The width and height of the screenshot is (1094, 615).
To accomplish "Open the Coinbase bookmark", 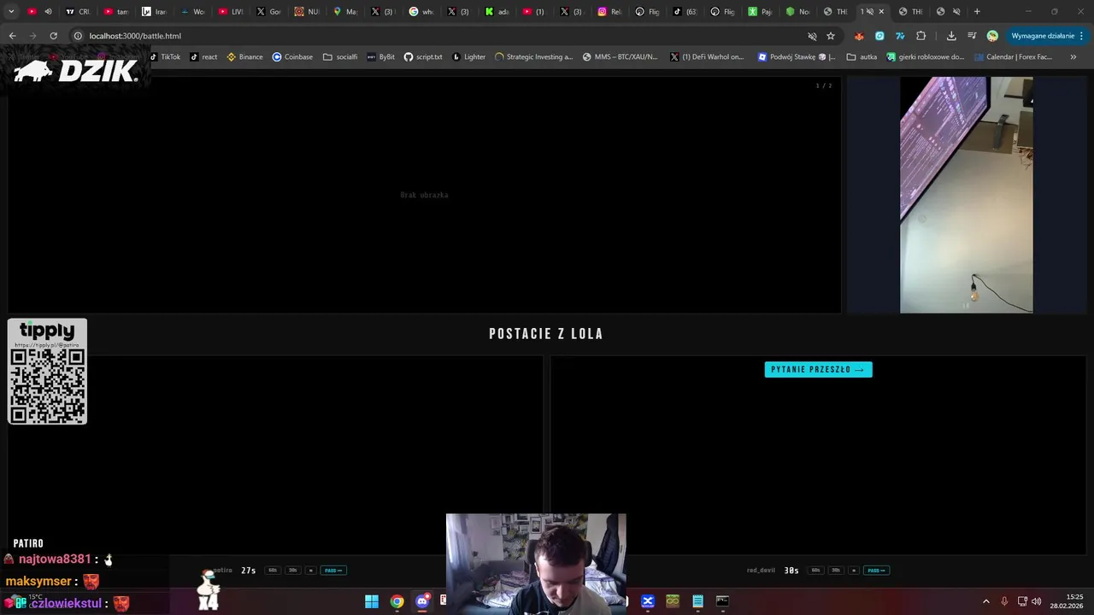I will (292, 57).
